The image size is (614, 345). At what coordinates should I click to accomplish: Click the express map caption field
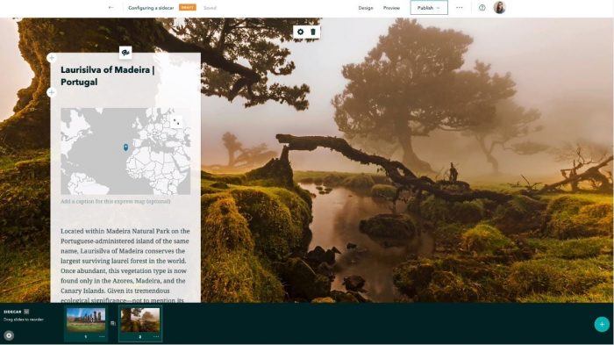pos(116,202)
